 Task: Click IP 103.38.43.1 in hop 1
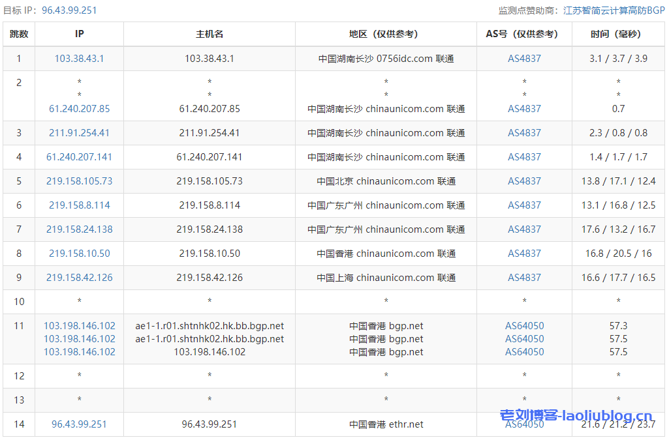tap(79, 59)
